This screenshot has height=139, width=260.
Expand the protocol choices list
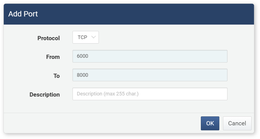click(86, 37)
